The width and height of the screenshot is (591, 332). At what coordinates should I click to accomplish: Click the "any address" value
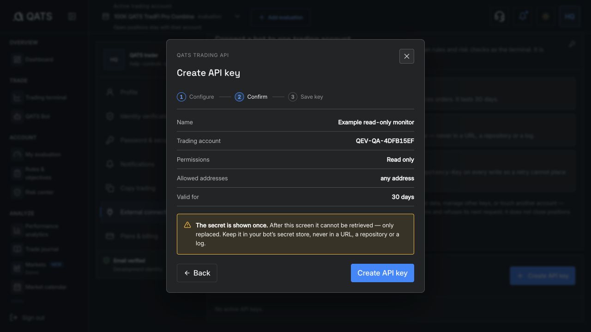[x=397, y=178]
